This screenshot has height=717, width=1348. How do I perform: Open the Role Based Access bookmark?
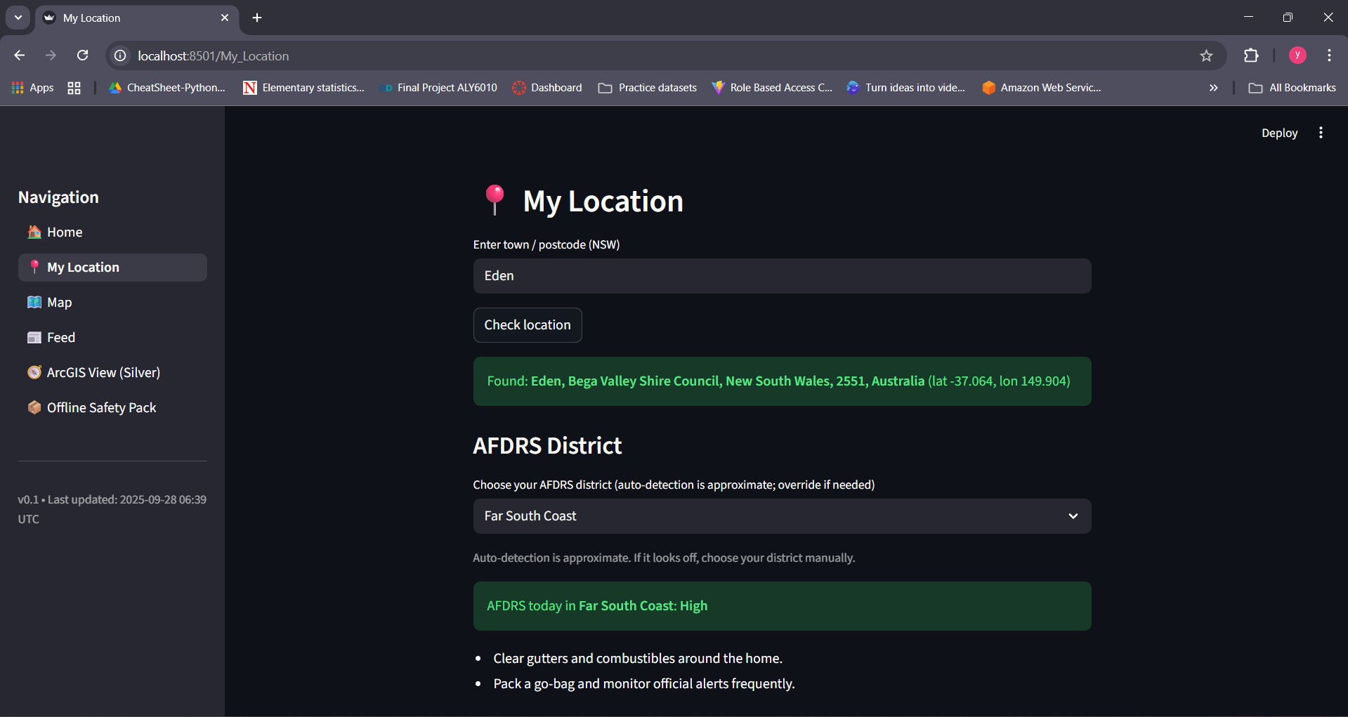771,88
